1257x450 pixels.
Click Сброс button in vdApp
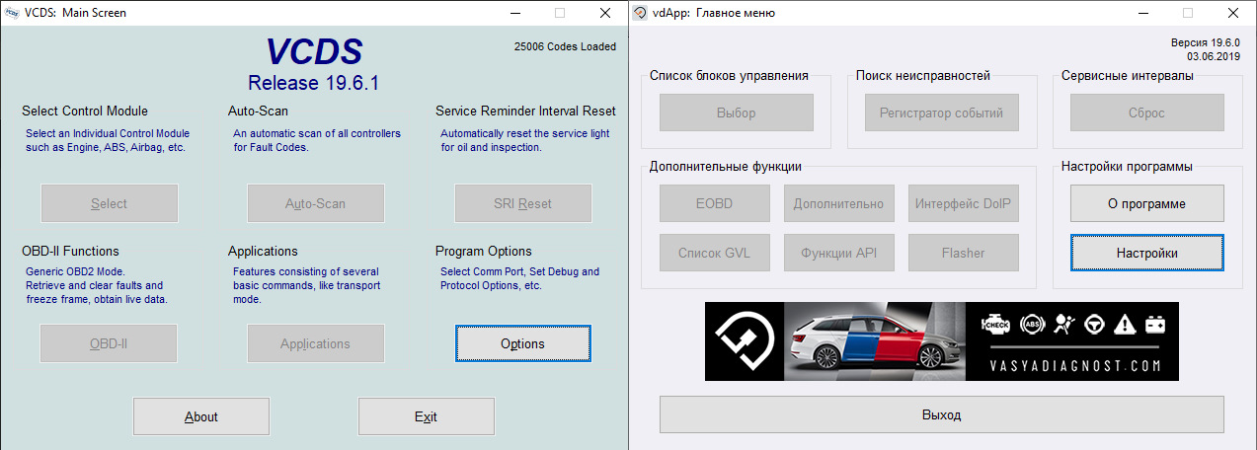(x=1147, y=112)
